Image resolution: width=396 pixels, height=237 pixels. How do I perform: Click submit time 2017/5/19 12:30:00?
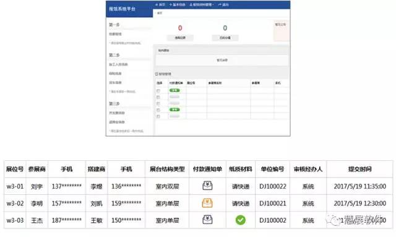[360, 203]
